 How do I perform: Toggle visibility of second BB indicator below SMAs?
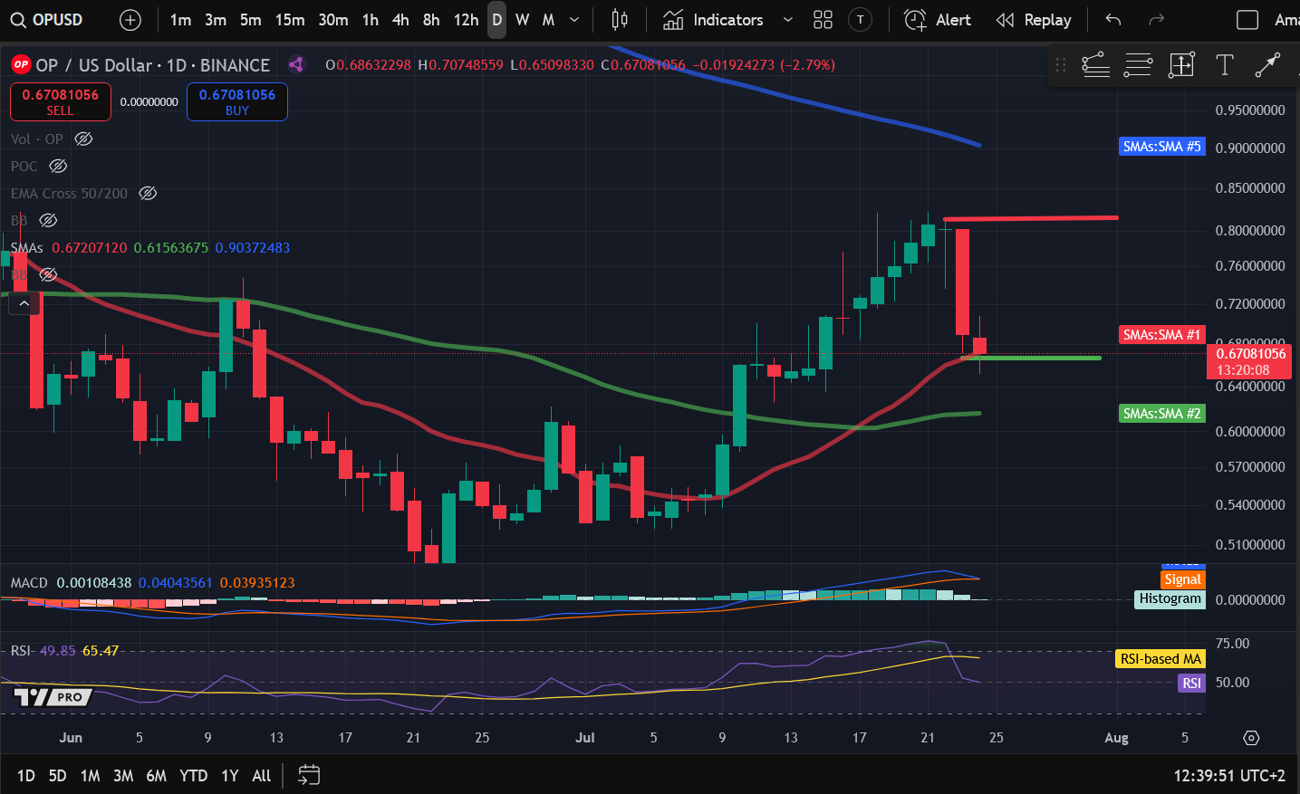(x=48, y=274)
